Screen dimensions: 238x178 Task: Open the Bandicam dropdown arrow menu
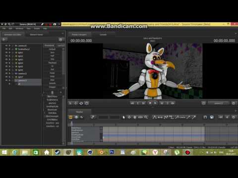pos(2,24)
